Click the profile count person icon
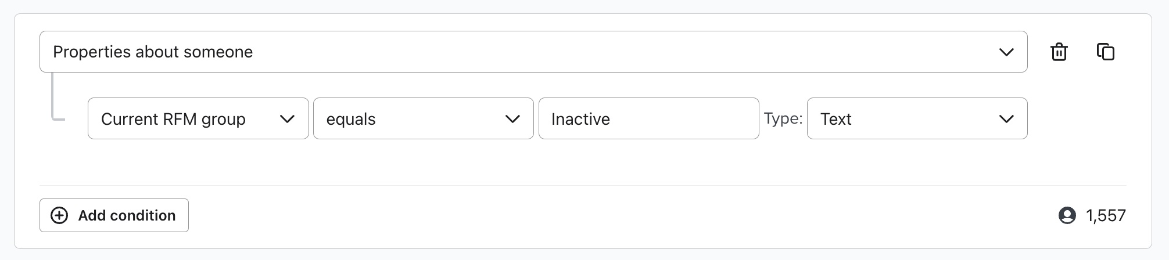The height and width of the screenshot is (260, 1169). click(1067, 215)
